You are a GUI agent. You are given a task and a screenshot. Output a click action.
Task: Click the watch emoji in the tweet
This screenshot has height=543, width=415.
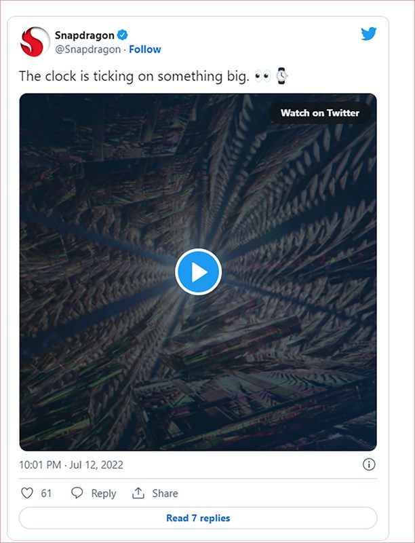[x=282, y=76]
